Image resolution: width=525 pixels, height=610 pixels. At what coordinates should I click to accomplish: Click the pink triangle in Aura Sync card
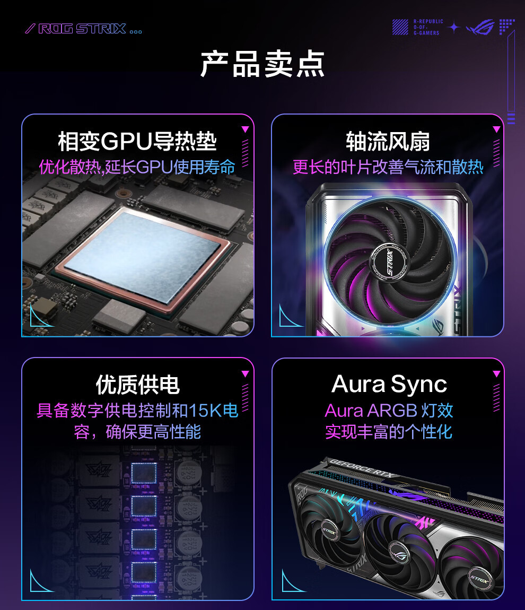coord(496,374)
